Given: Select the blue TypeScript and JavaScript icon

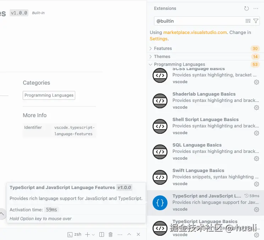Looking at the screenshot, I should [x=160, y=203].
